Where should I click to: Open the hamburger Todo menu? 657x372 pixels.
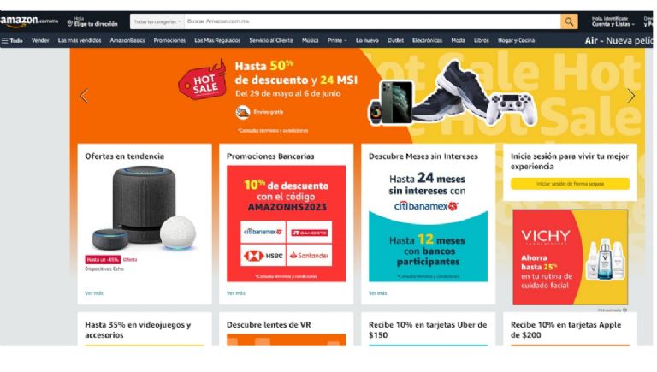12,41
